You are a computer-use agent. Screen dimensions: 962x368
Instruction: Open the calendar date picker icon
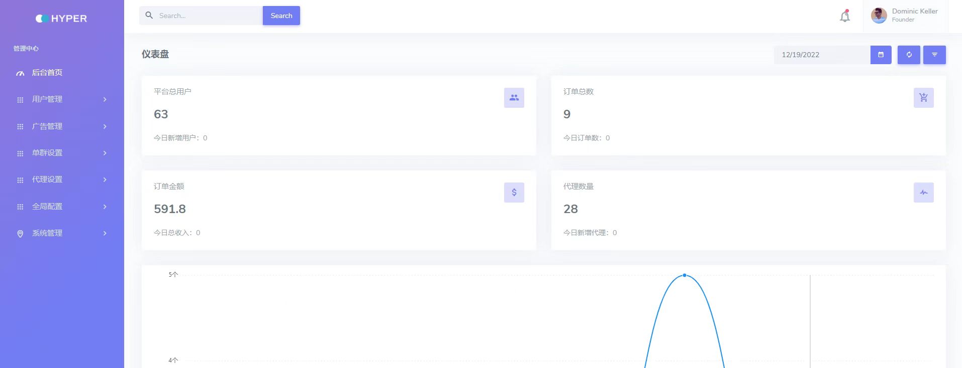881,55
